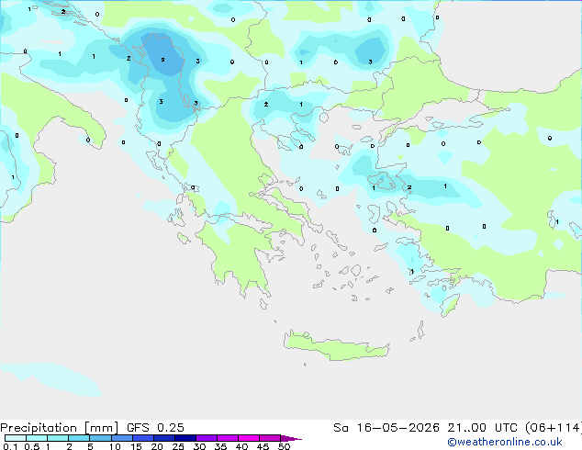Click the 20 mm legend color swatch

(x=163, y=438)
